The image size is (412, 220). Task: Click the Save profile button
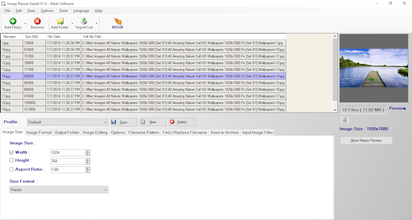[124, 122]
